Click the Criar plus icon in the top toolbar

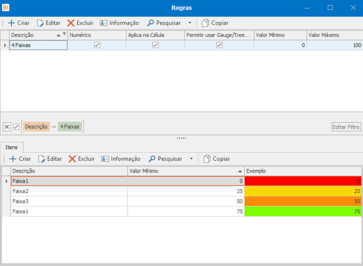(x=11, y=23)
